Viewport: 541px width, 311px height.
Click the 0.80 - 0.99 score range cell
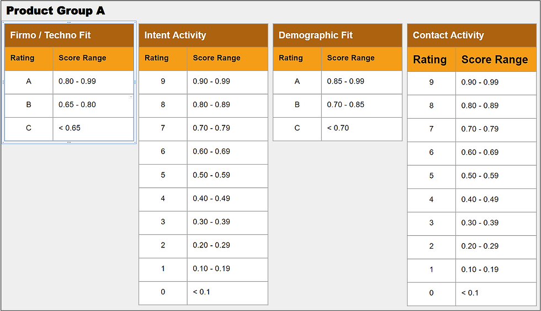click(93, 82)
